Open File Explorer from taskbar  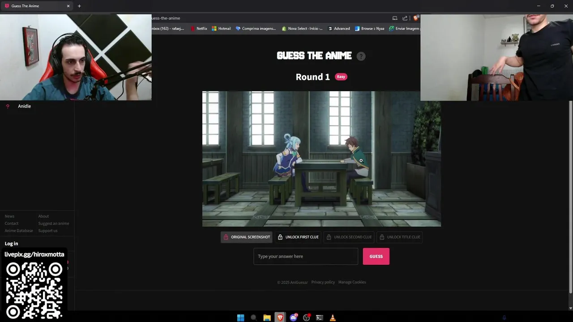pos(267,318)
